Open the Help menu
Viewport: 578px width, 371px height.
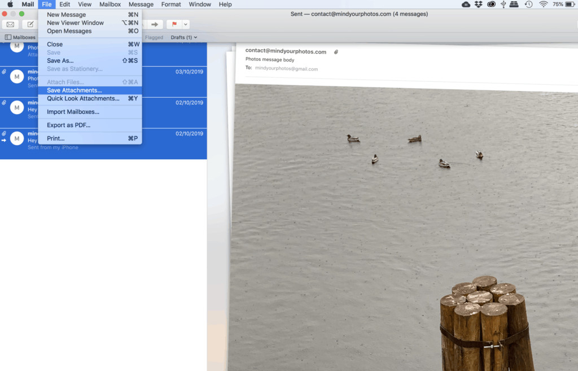225,5
